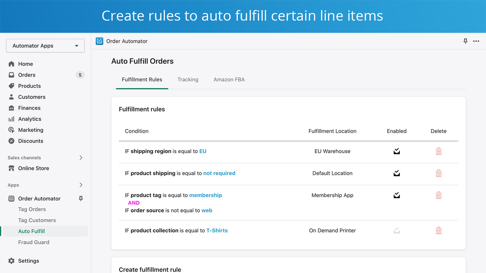Open the Home sidebar icon
This screenshot has width=486, height=273.
click(x=12, y=64)
